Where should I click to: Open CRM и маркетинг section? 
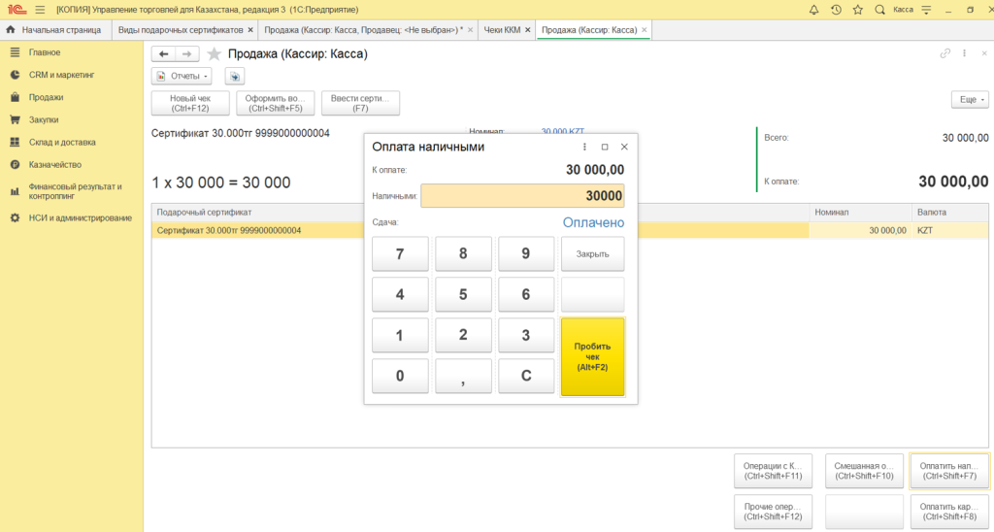coord(61,75)
